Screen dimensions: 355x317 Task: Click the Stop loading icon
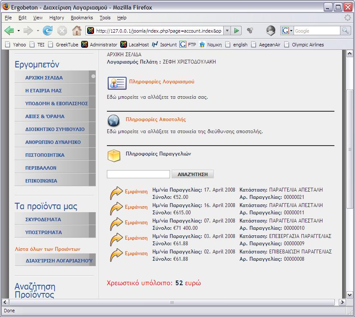coord(62,30)
